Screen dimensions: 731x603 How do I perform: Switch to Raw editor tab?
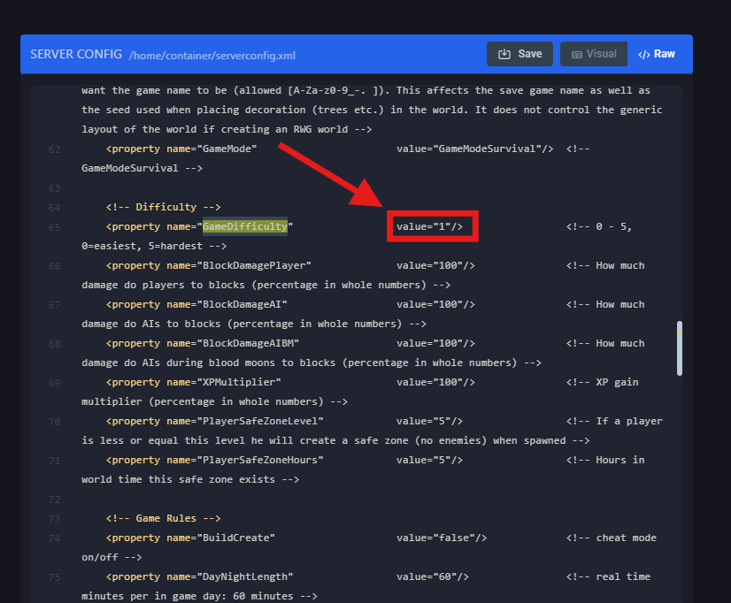(657, 54)
